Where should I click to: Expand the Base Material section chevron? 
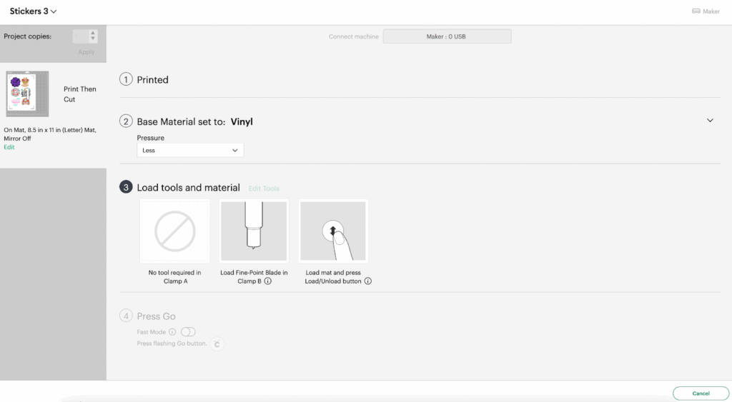click(x=710, y=121)
